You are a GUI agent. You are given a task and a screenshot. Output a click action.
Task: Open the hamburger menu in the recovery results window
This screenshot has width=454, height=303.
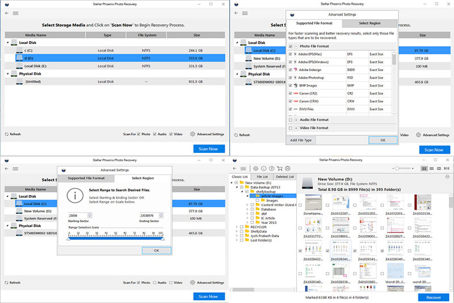click(243, 168)
